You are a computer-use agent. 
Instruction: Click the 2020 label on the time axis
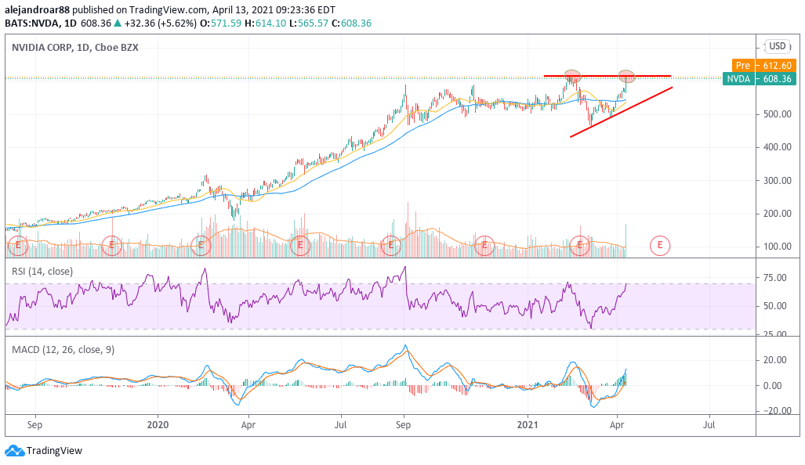coord(158,425)
